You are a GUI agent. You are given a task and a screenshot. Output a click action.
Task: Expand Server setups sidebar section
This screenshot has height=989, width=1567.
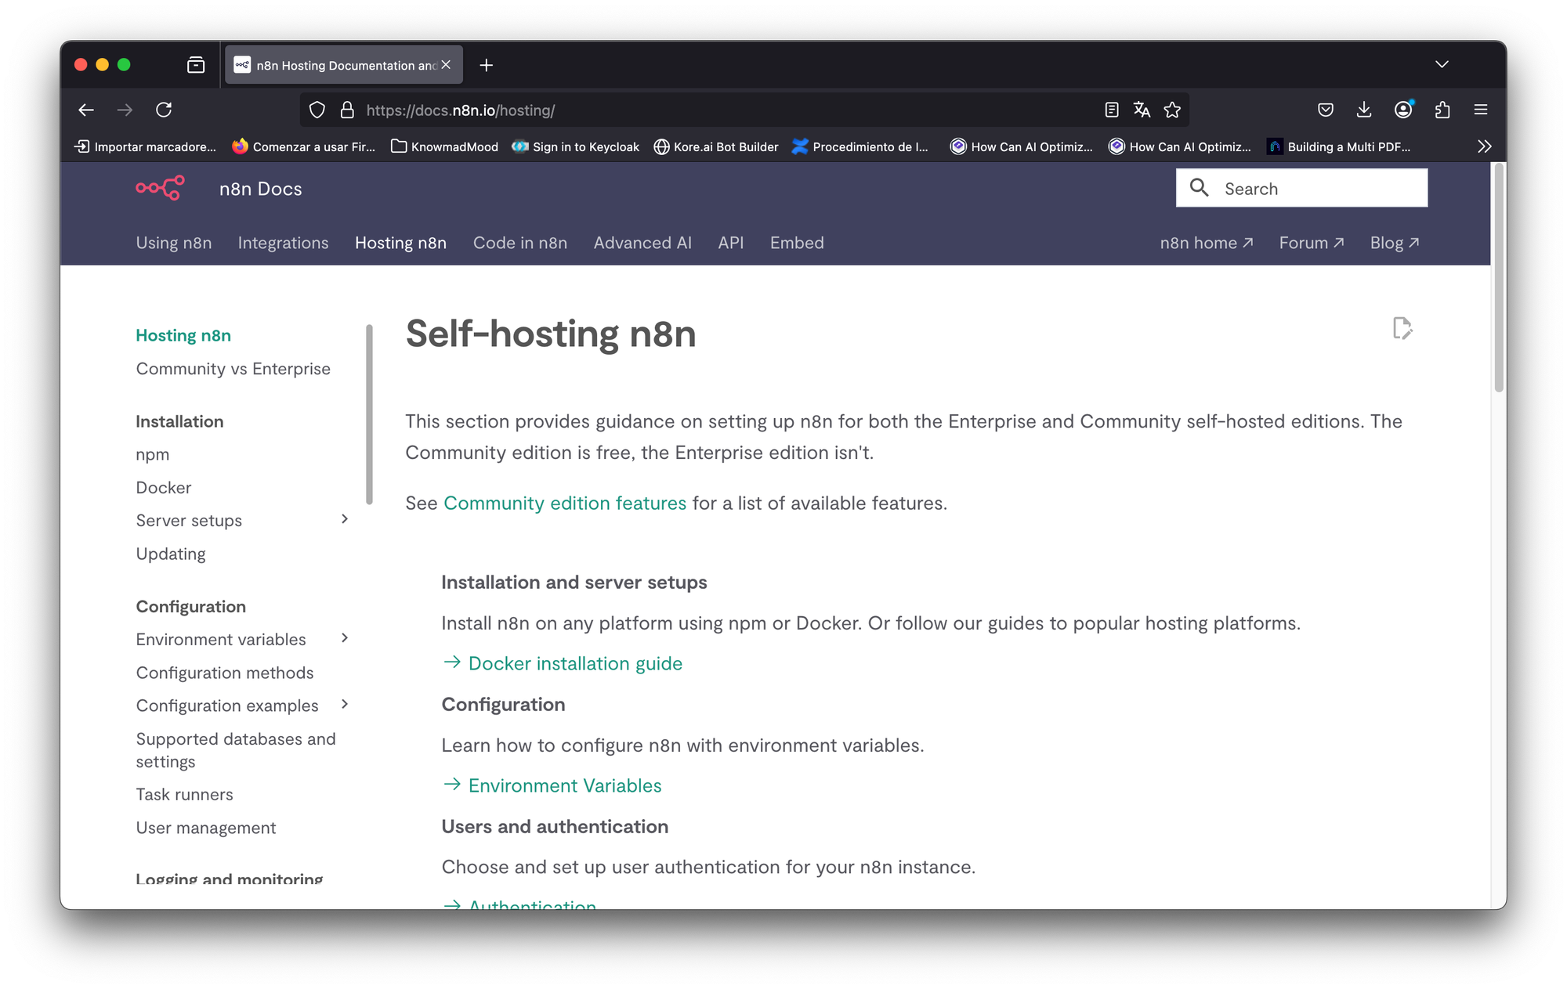[345, 519]
